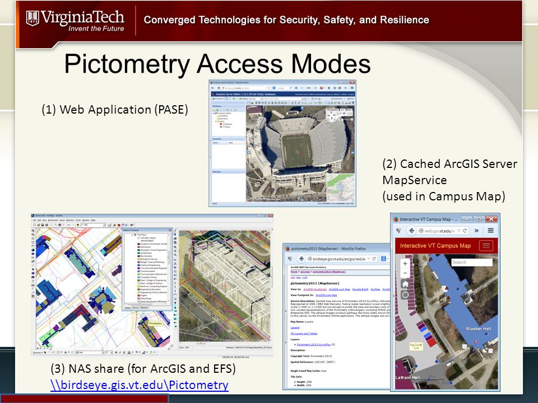The height and width of the screenshot is (403, 538).
Task: Open the hamburger menu in red Campus Map header
Action: point(486,245)
